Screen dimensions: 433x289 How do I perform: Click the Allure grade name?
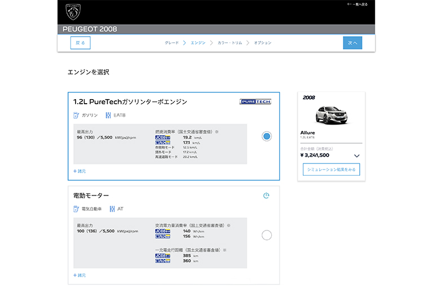click(308, 133)
